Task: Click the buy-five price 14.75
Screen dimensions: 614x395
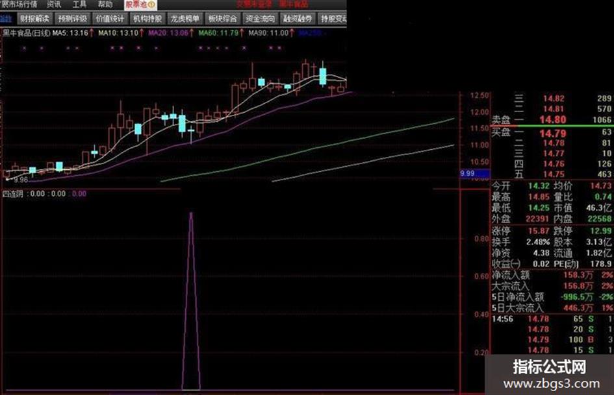Action: 554,174
